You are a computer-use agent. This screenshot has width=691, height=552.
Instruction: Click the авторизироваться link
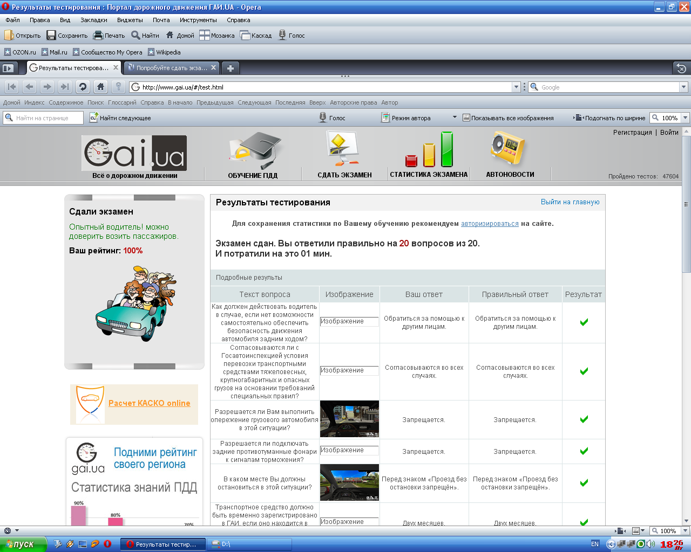(490, 224)
